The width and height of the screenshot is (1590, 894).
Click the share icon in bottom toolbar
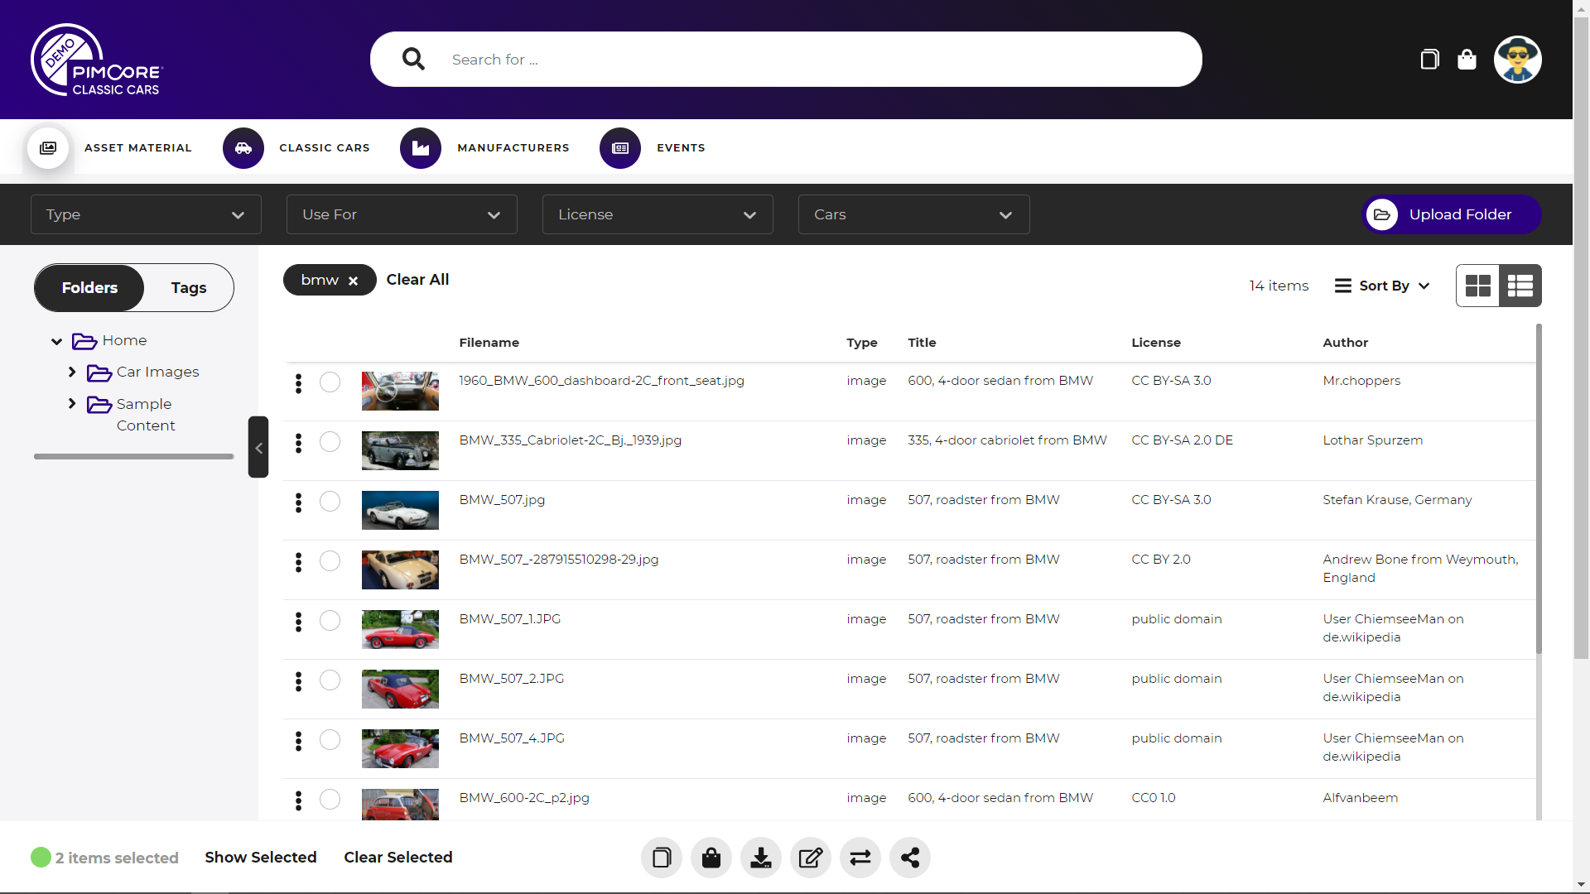tap(909, 857)
